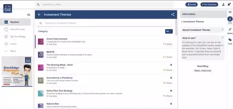Collapse the About Investment Themes section

click(223, 29)
